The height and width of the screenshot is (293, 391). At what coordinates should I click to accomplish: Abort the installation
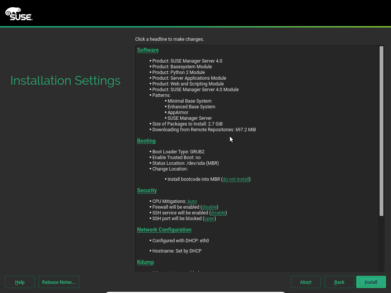tap(306, 282)
